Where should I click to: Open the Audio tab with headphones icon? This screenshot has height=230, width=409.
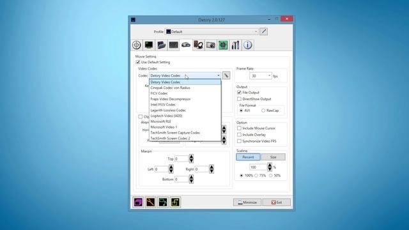[x=198, y=45]
